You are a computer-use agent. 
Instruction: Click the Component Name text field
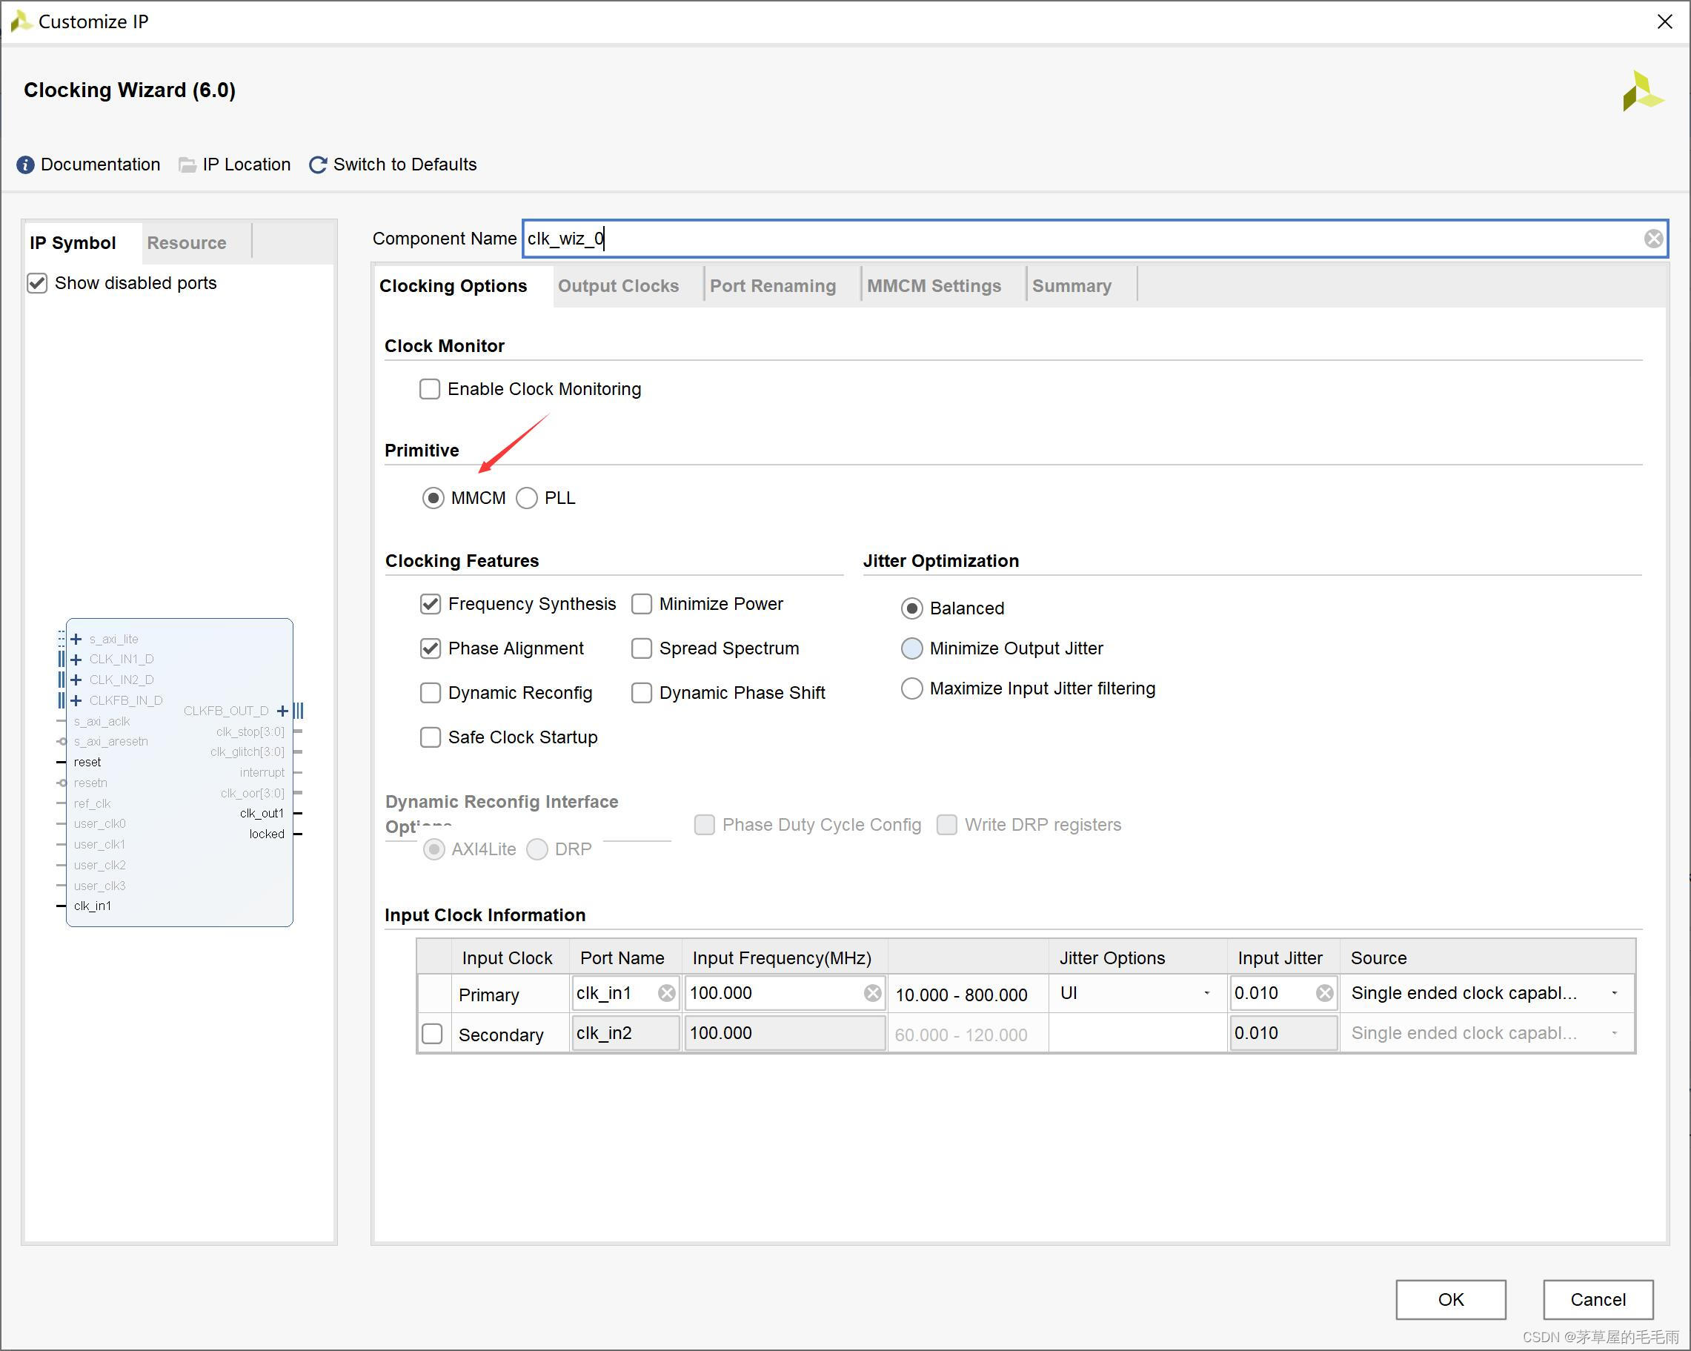coord(1083,239)
